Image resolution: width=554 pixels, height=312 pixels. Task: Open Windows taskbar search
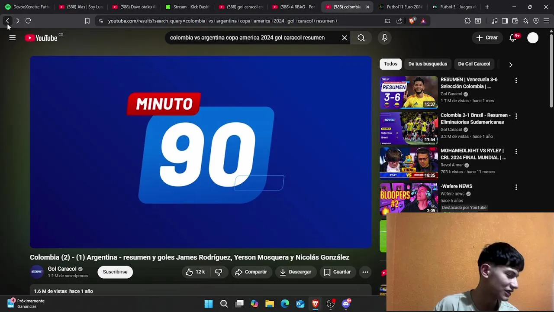[x=224, y=304]
